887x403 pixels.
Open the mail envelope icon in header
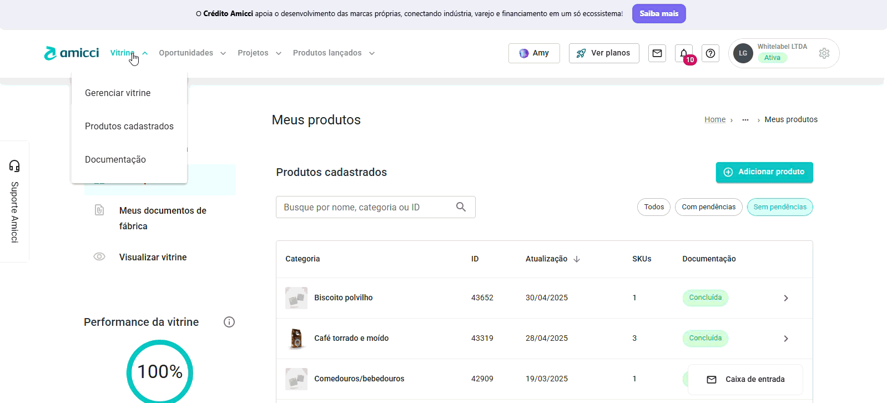(657, 53)
